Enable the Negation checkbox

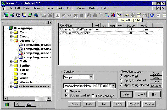click(x=67, y=91)
